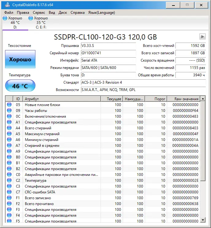Click status orb for attribute A4
Viewport: 211px width, 228px height.
tap(9, 128)
